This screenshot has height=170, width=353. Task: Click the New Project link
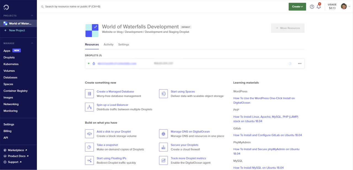(17, 30)
